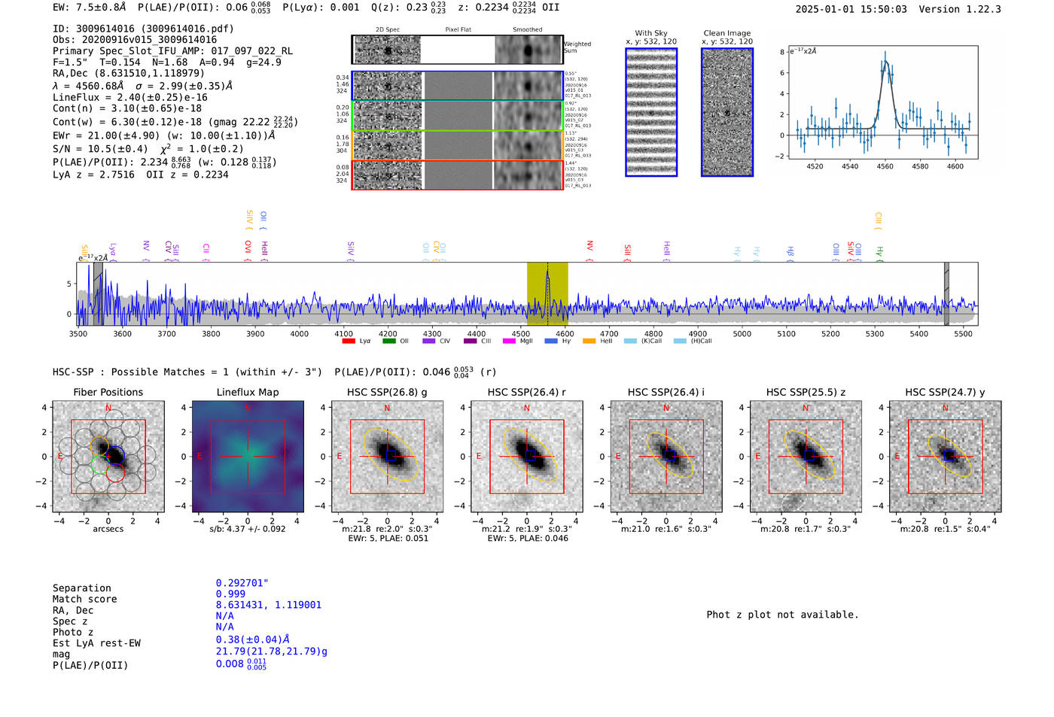Open the HSC SSP(24.7) y image
This screenshot has height=717, width=1054.
coord(946,457)
